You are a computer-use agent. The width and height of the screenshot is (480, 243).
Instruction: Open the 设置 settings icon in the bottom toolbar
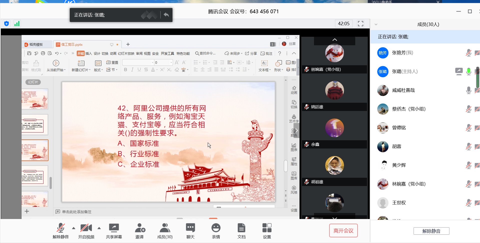point(267,228)
